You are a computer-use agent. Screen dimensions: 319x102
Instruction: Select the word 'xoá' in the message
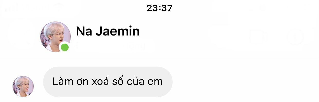click(x=100, y=82)
